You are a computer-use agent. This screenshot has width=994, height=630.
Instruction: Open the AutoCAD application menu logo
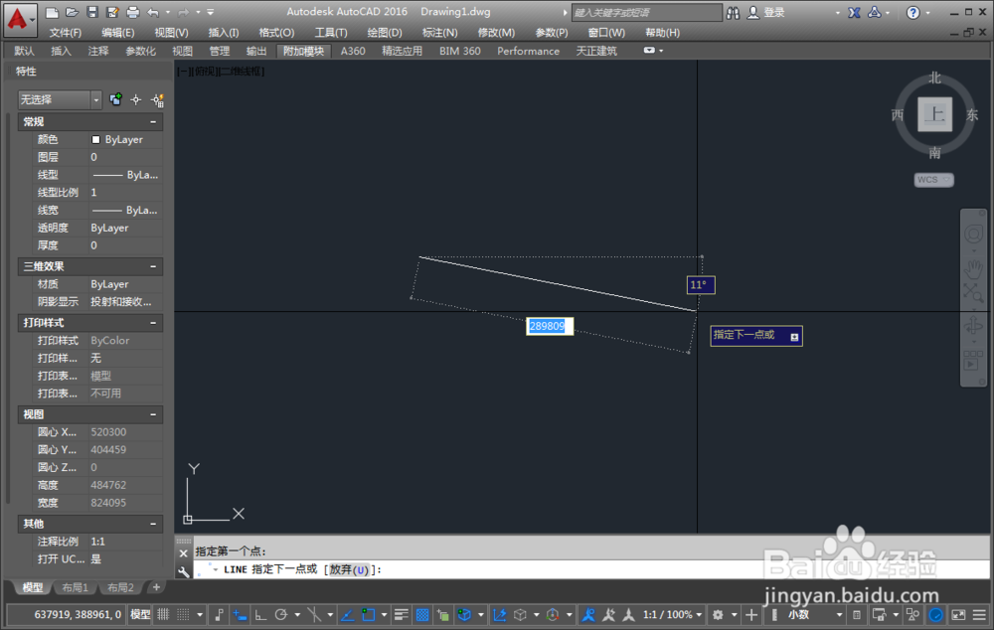tap(18, 19)
